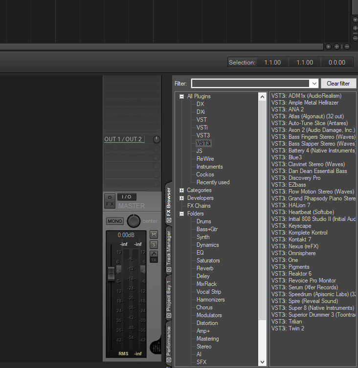Open master track I/O routing button
358x368 pixels.
pos(127,196)
